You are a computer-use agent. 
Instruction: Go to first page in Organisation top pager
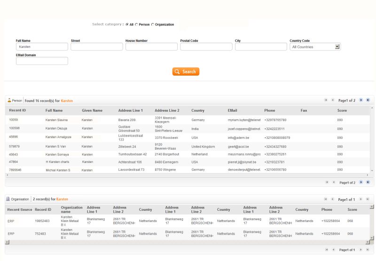[x=325, y=199]
